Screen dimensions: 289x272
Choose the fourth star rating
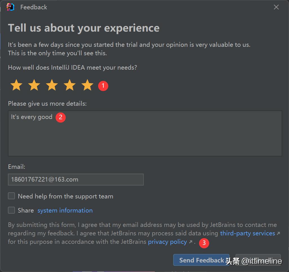[x=69, y=85]
